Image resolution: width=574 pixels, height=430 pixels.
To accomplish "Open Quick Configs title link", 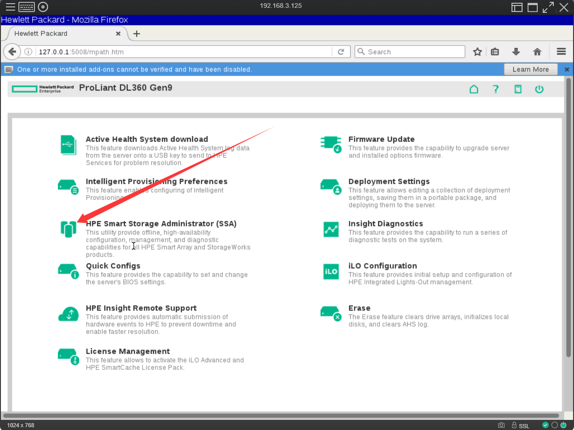I will [113, 266].
